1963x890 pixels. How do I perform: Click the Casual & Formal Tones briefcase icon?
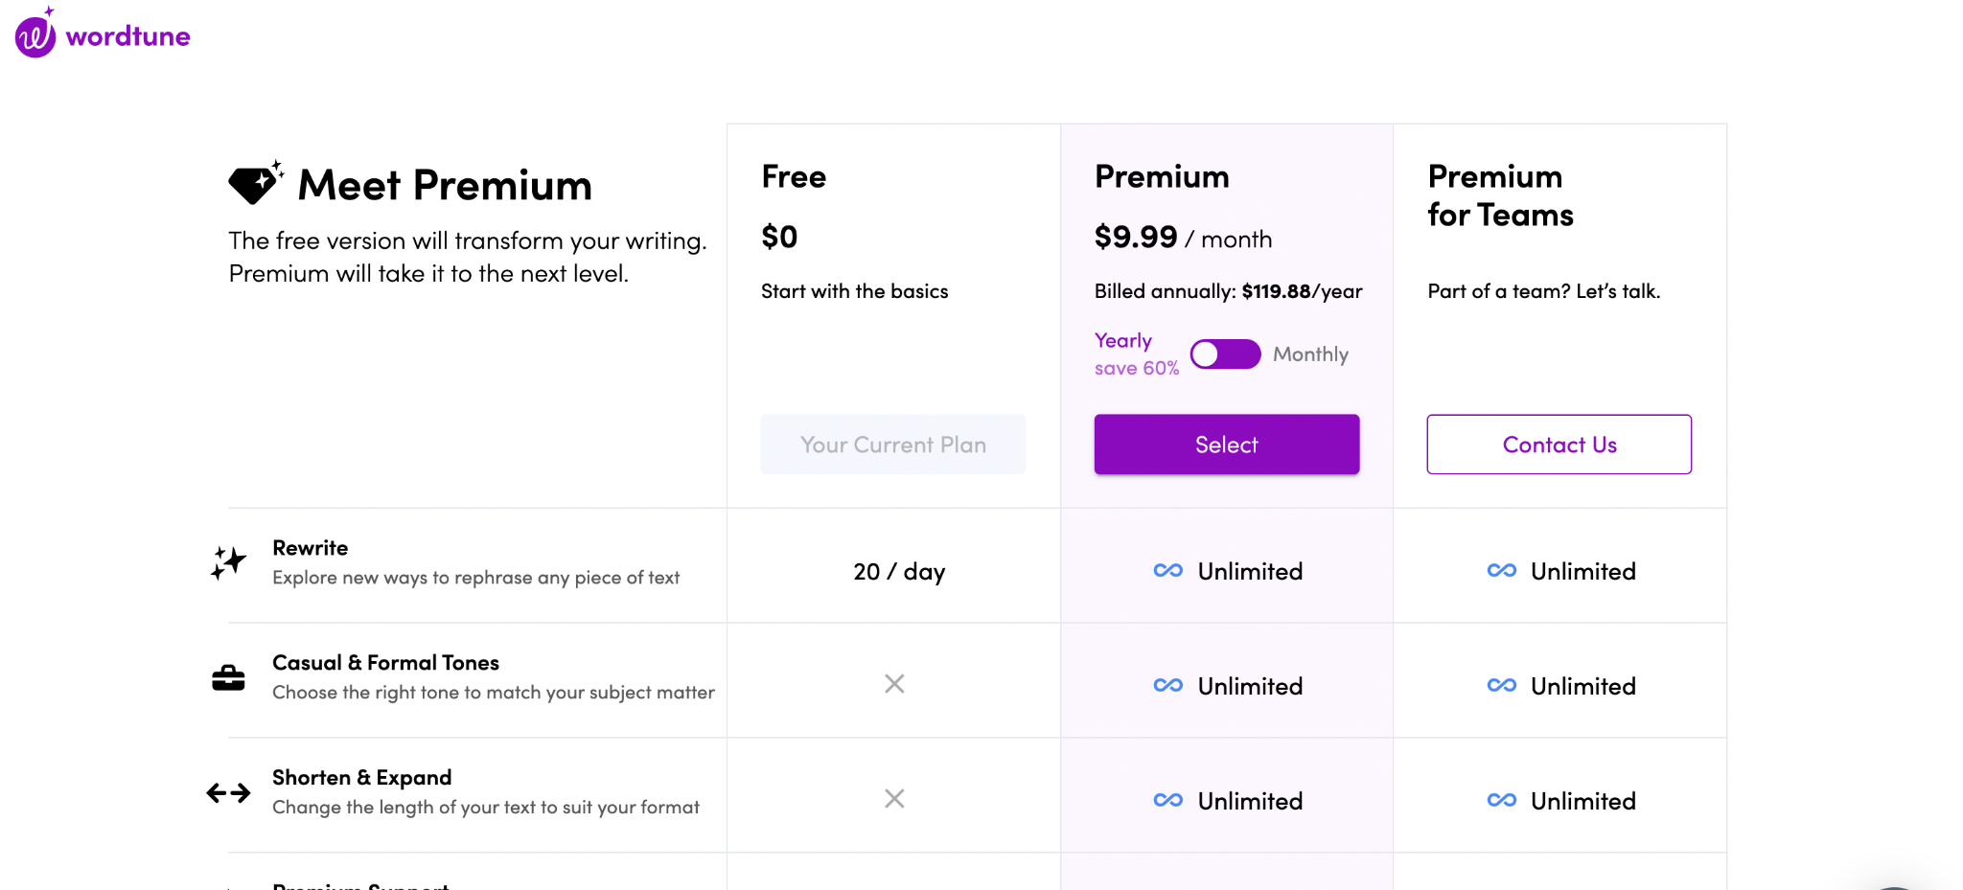228,678
